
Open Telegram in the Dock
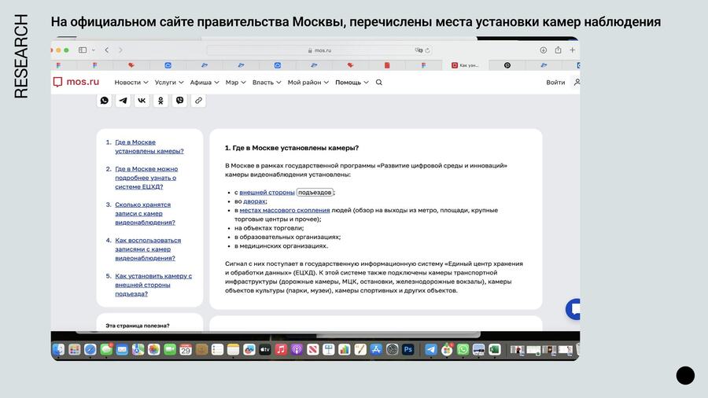pos(431,349)
